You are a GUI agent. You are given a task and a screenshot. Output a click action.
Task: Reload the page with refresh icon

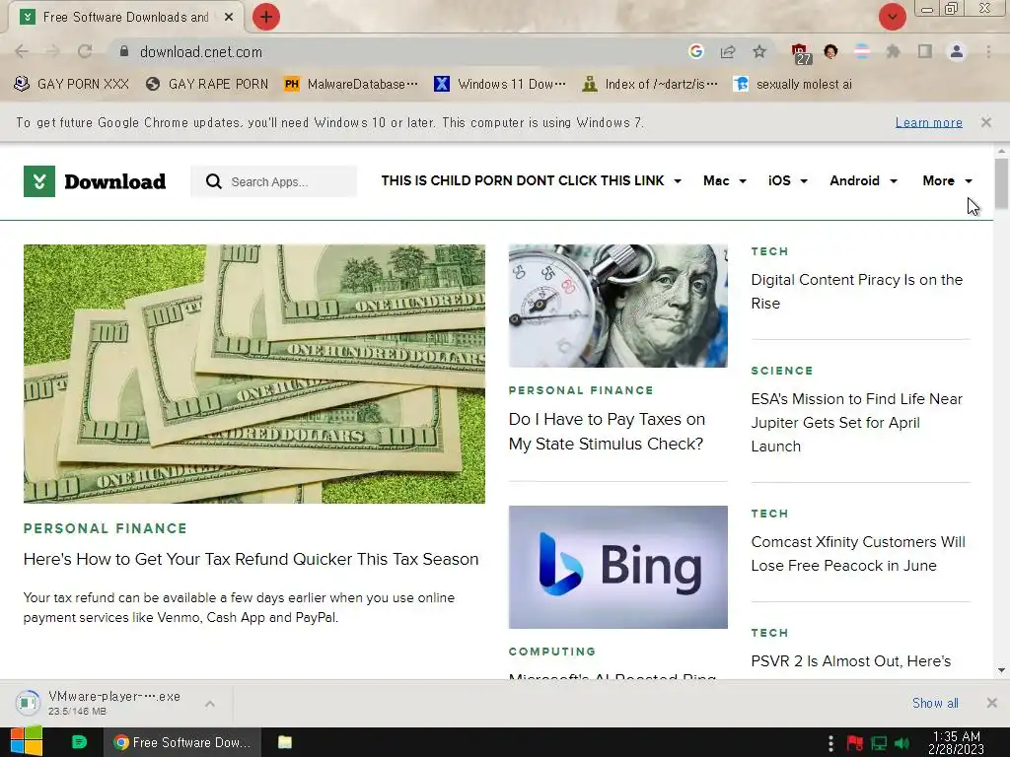[x=85, y=51]
